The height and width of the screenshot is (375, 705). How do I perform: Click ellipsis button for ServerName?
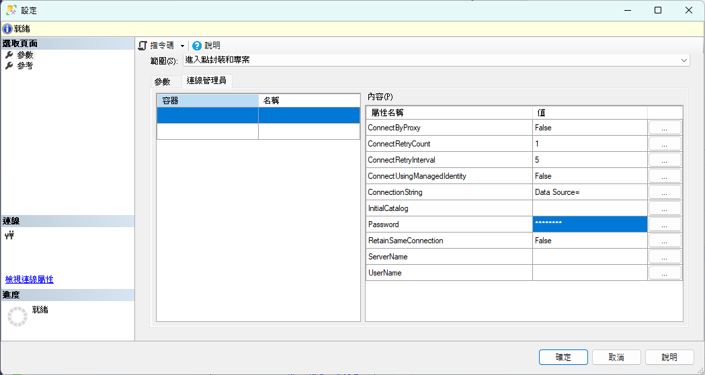click(x=664, y=257)
